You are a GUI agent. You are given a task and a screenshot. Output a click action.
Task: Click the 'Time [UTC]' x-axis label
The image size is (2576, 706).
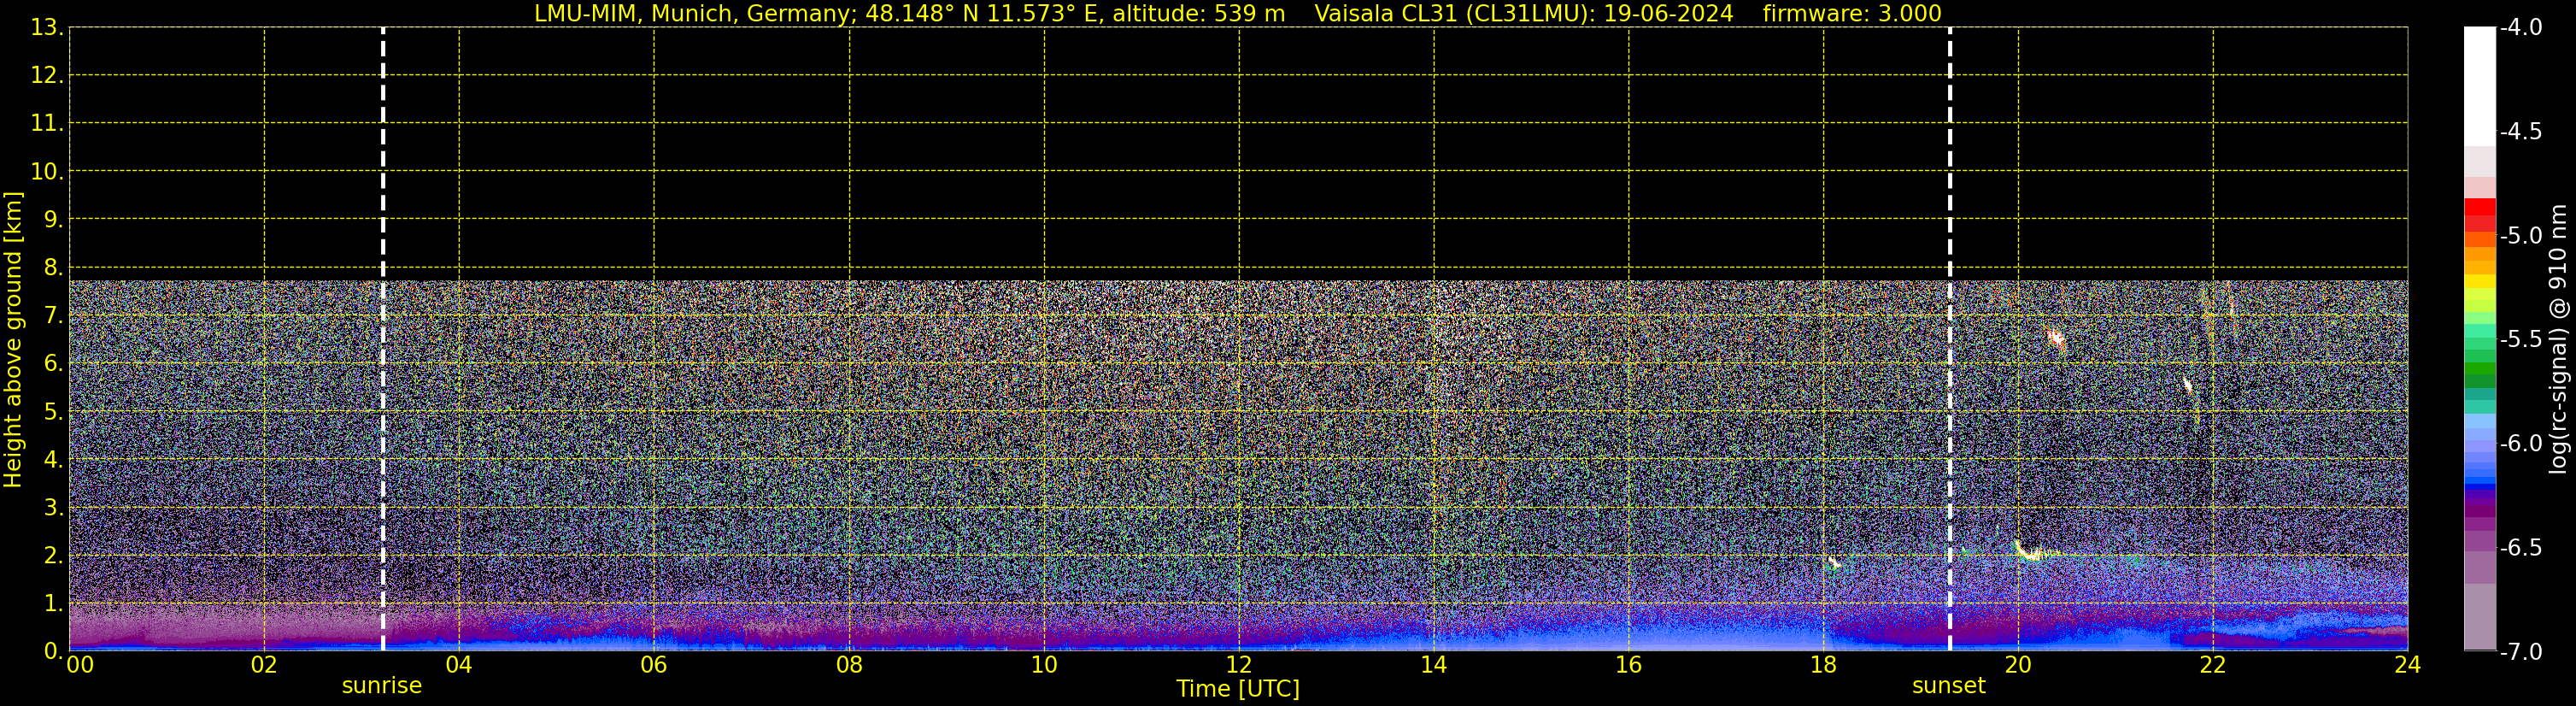1237,689
